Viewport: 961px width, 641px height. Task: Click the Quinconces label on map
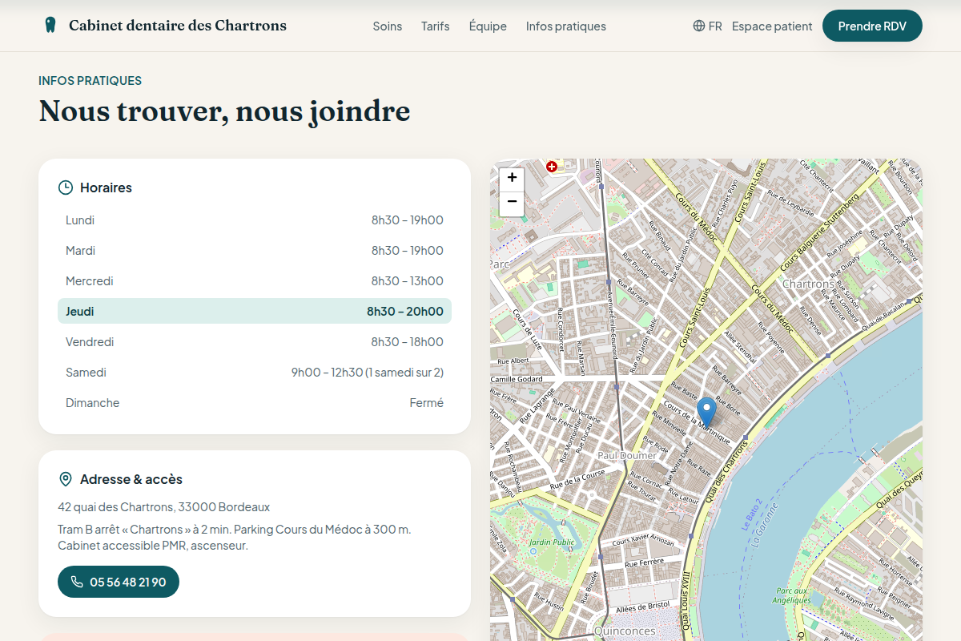(624, 631)
